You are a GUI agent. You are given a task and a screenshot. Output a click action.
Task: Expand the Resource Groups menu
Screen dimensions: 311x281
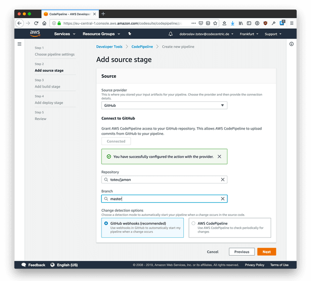tap(102, 34)
